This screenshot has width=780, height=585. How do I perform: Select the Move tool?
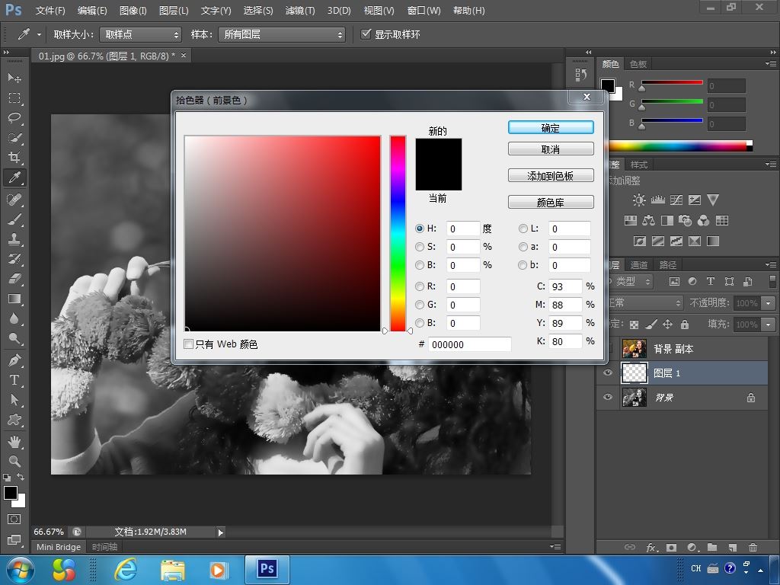coord(14,78)
